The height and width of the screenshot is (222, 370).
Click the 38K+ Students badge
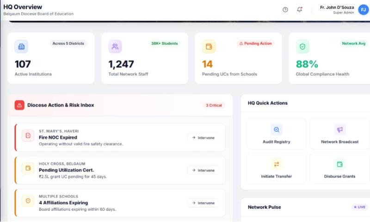(x=165, y=43)
